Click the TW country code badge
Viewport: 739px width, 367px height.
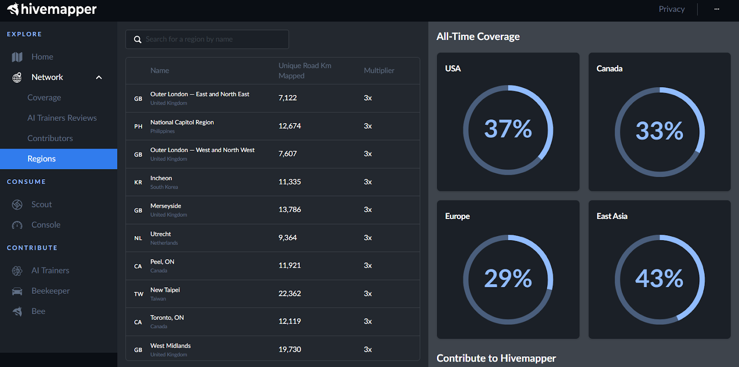point(139,294)
